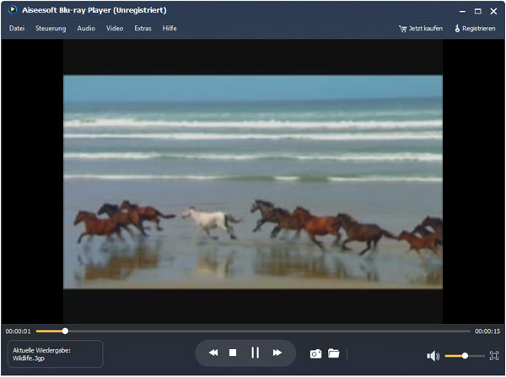Adjust the volume slider
The height and width of the screenshot is (377, 506).
pyautogui.click(x=465, y=356)
